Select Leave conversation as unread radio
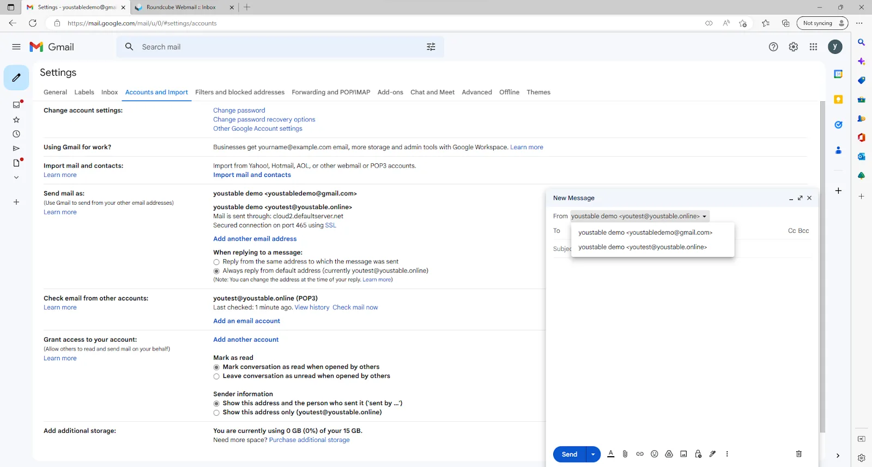The width and height of the screenshot is (872, 467). (x=216, y=377)
